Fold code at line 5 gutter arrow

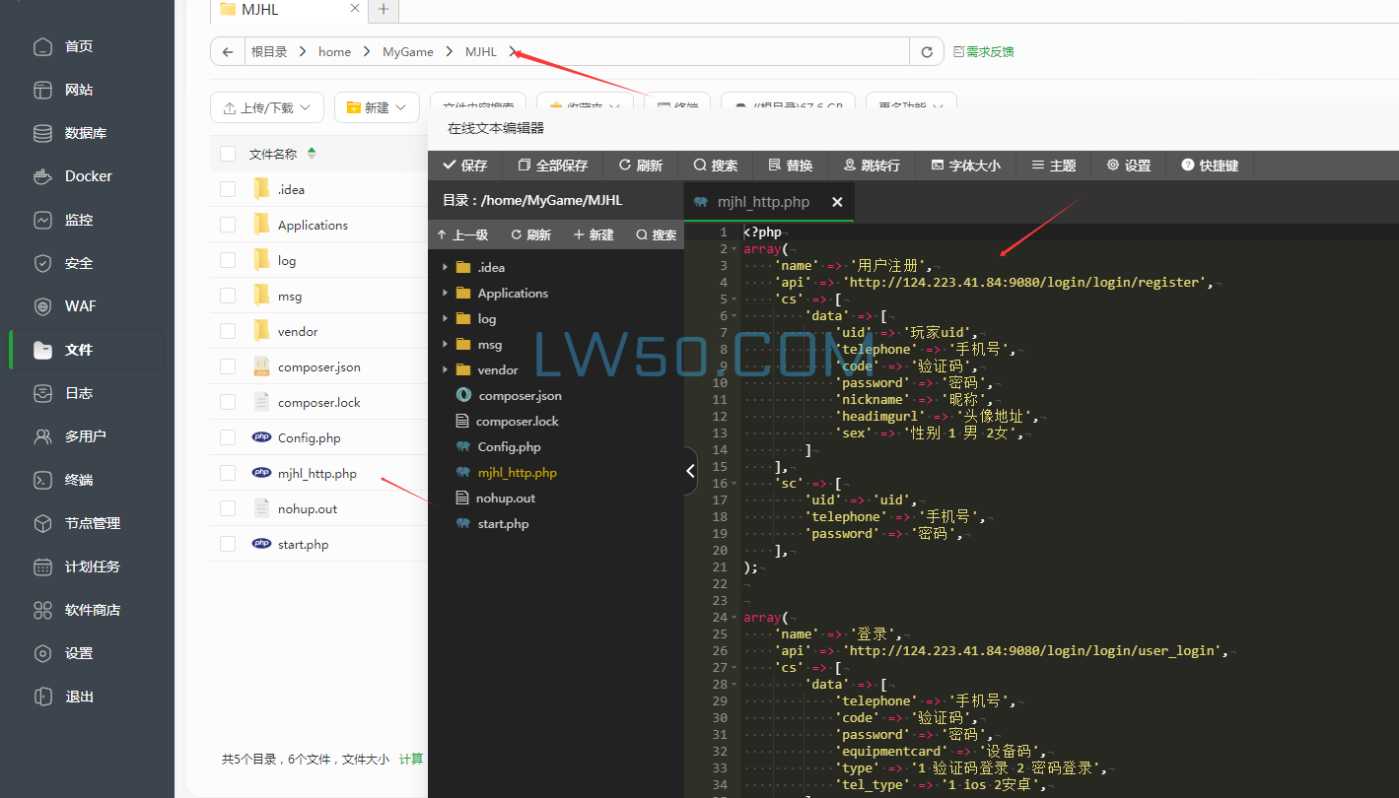coord(737,299)
